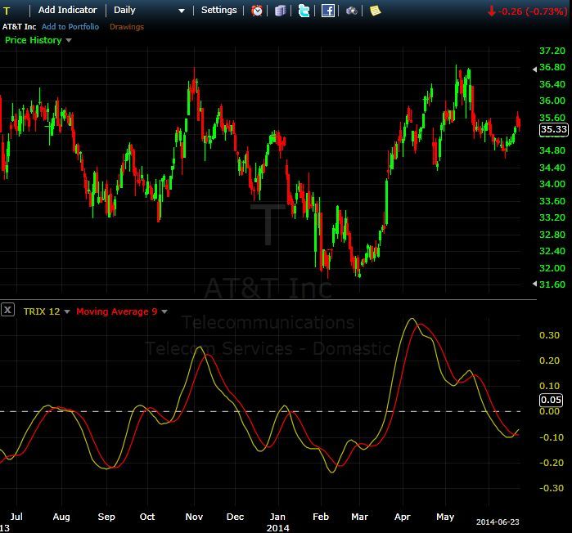The image size is (572, 533).
Task: Click the Add Indicator button
Action: coord(67,10)
